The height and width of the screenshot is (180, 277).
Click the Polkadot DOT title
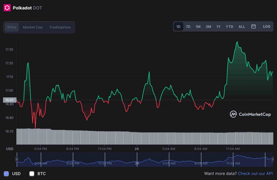(27, 8)
